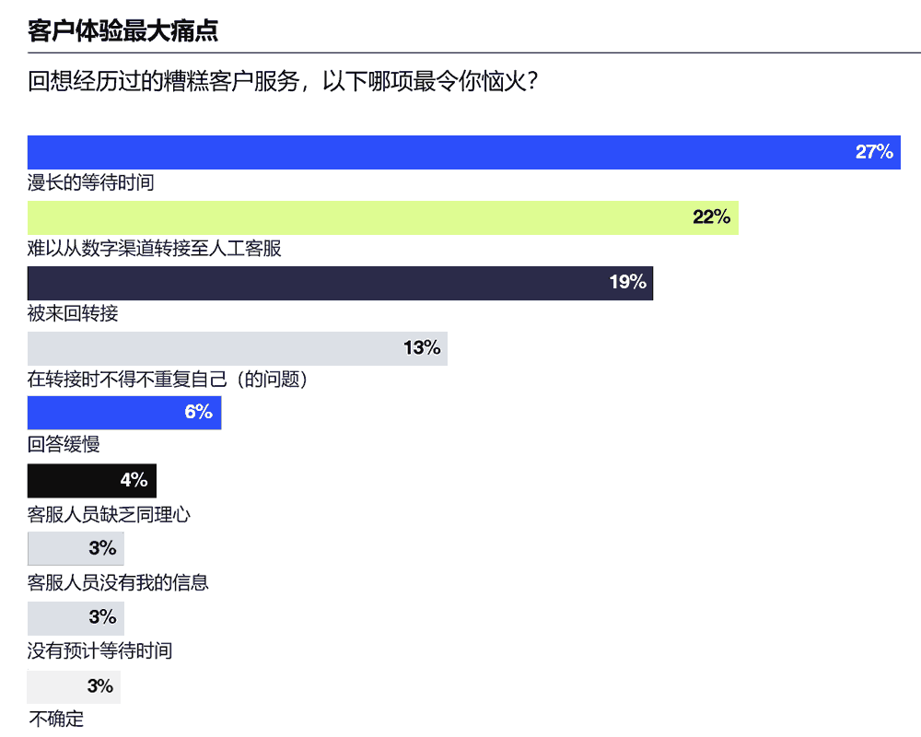Select the dark navy 19% bar
The height and width of the screenshot is (737, 921).
[x=340, y=283]
